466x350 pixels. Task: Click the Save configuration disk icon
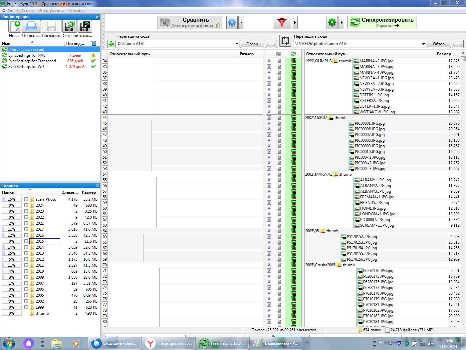52,26
